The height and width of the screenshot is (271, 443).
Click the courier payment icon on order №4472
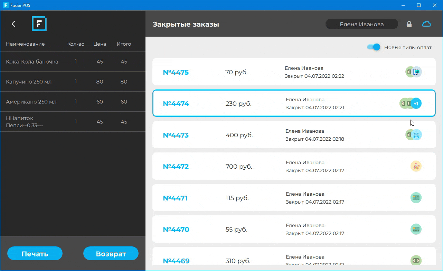(x=416, y=166)
